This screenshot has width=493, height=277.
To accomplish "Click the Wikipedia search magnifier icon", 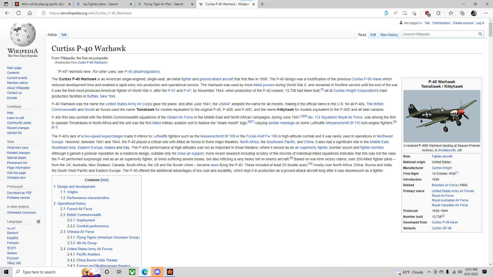I will (x=480, y=34).
